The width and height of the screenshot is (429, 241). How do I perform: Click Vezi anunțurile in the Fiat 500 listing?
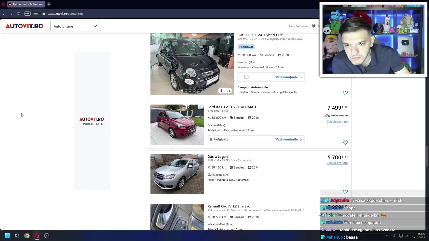coord(289,77)
